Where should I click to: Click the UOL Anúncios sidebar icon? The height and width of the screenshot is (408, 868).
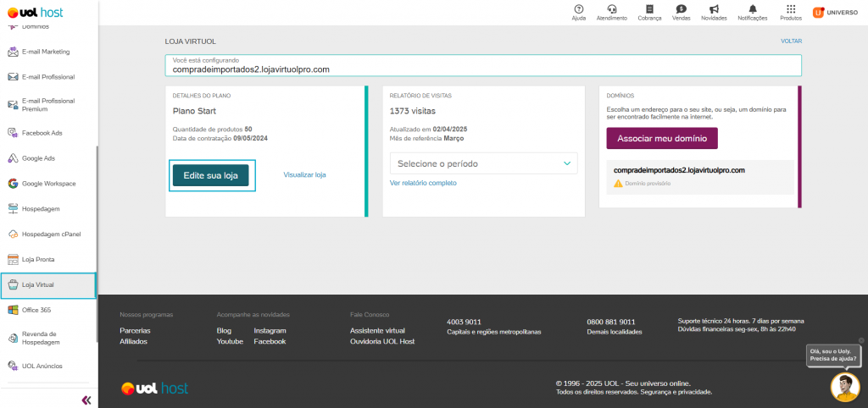[x=13, y=366]
